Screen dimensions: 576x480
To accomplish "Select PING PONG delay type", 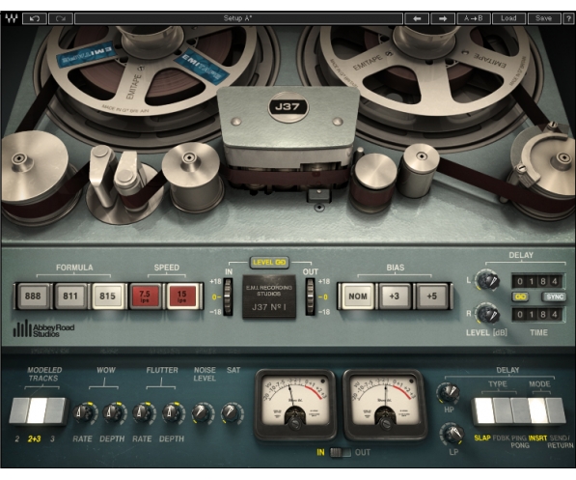I will pyautogui.click(x=520, y=410).
